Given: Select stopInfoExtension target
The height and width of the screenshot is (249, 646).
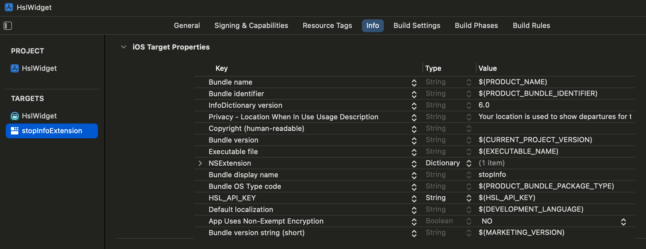Looking at the screenshot, I should (52, 131).
